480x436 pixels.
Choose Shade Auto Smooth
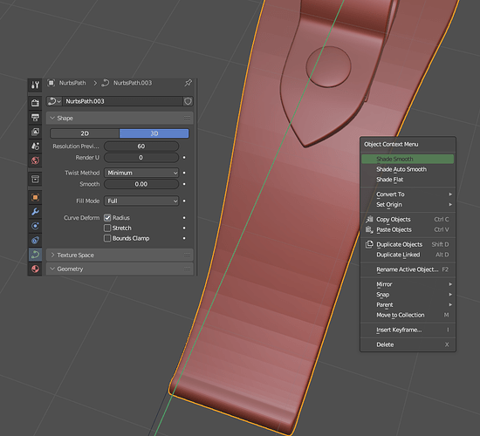tap(408, 169)
